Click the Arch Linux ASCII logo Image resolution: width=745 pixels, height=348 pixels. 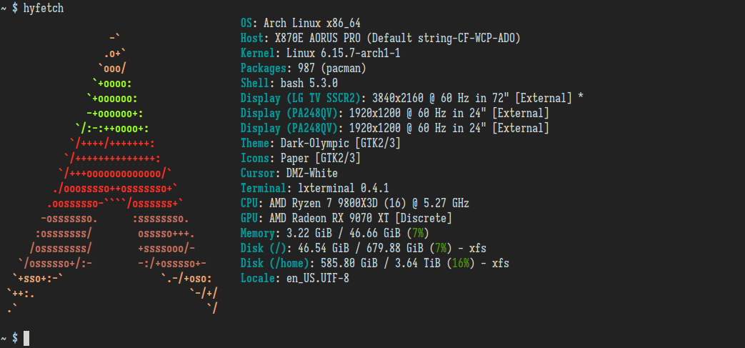113,174
